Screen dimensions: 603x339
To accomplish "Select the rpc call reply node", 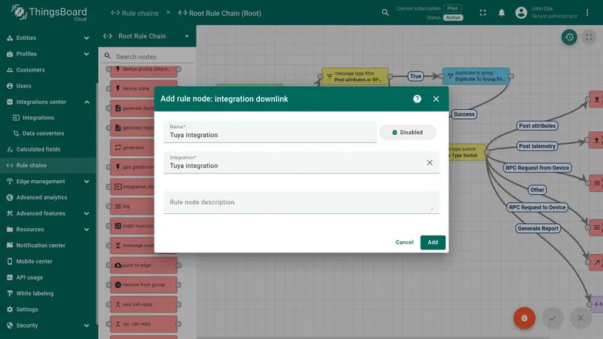I will coord(143,324).
